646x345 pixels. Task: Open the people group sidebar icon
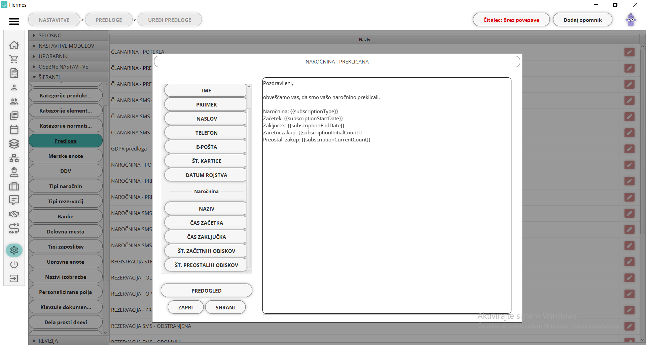pos(14,101)
